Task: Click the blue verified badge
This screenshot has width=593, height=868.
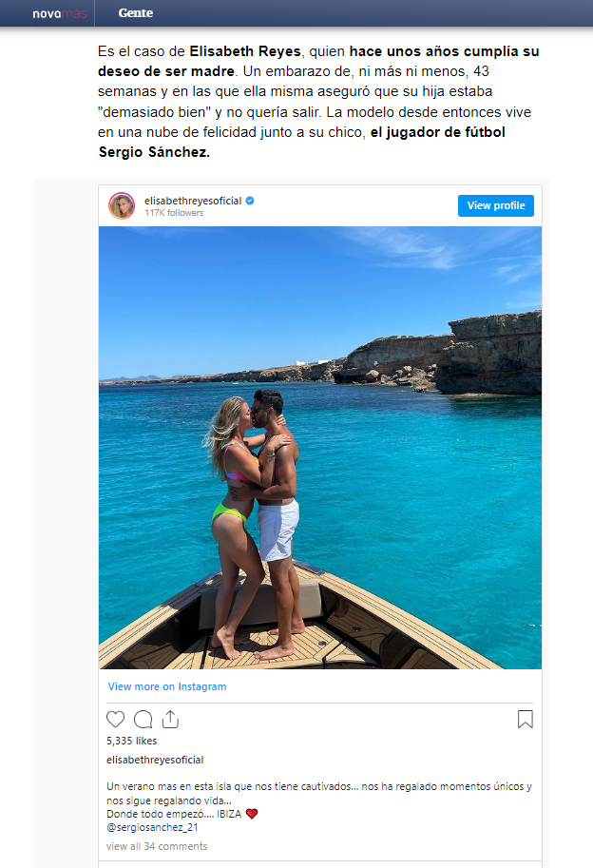Action: pyautogui.click(x=250, y=201)
